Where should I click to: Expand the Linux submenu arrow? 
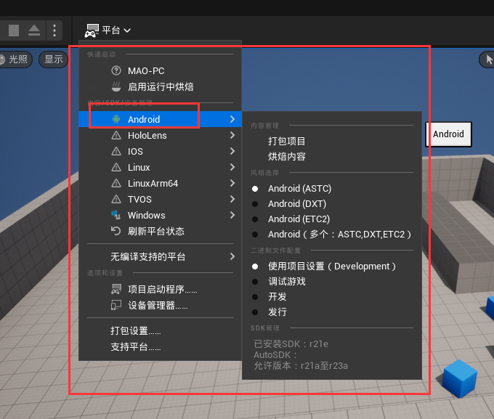232,167
